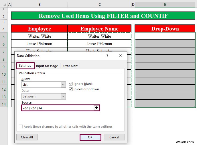Toggle the In-cell dropdown checkbox
Viewport: 197px width, 145px height.
tap(71, 89)
